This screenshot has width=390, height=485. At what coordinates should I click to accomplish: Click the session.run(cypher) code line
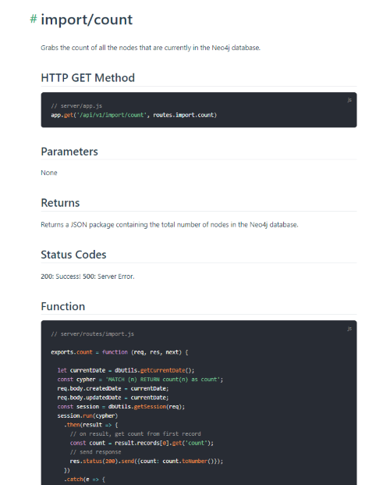(x=87, y=415)
